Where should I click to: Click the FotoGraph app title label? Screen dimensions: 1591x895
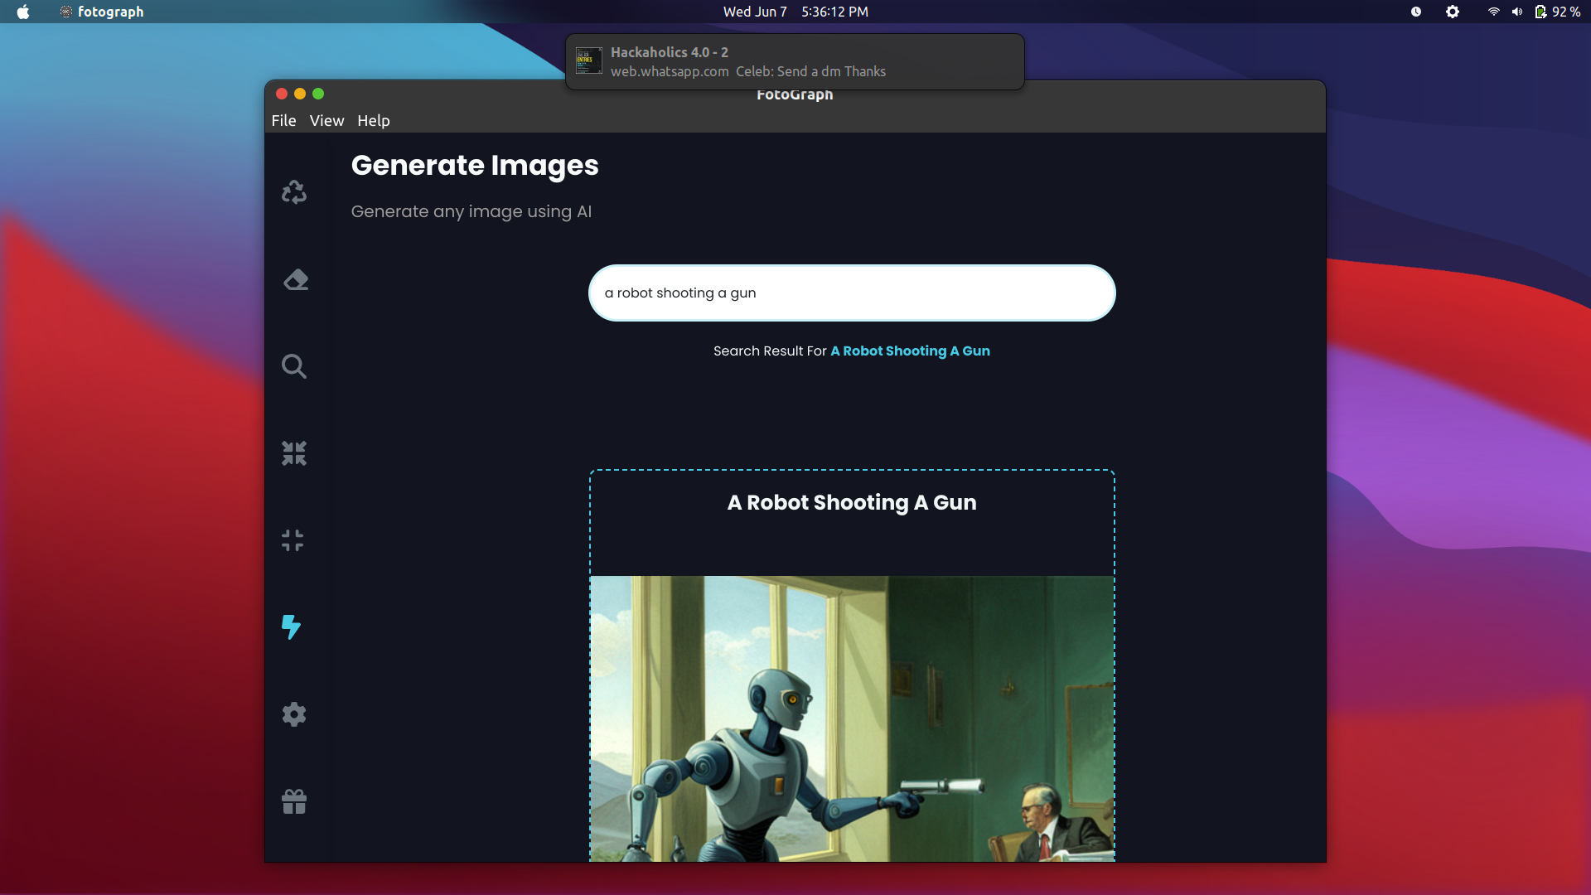[795, 93]
